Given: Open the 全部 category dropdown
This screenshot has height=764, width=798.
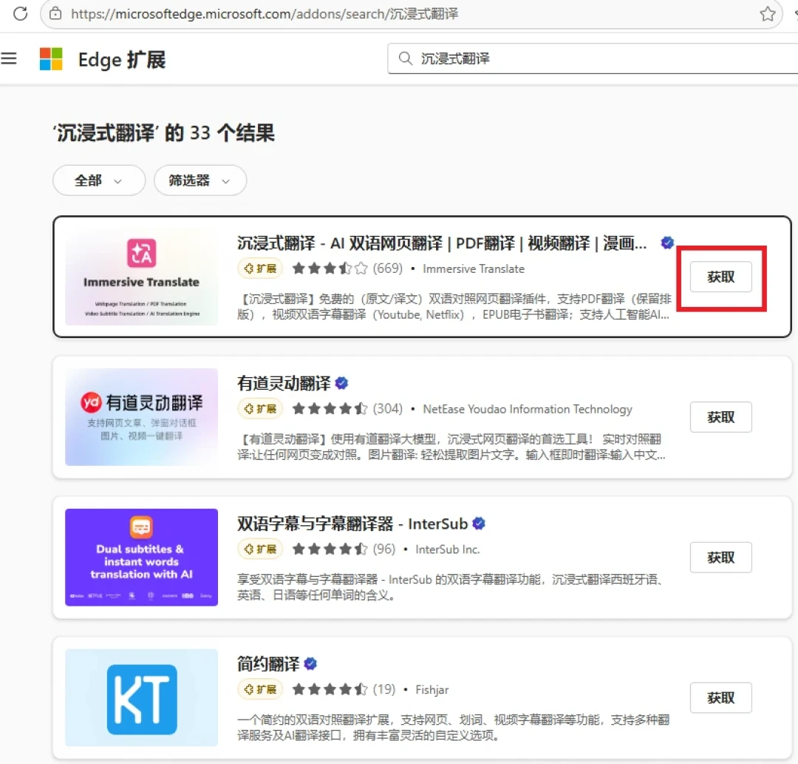Looking at the screenshot, I should tap(99, 180).
